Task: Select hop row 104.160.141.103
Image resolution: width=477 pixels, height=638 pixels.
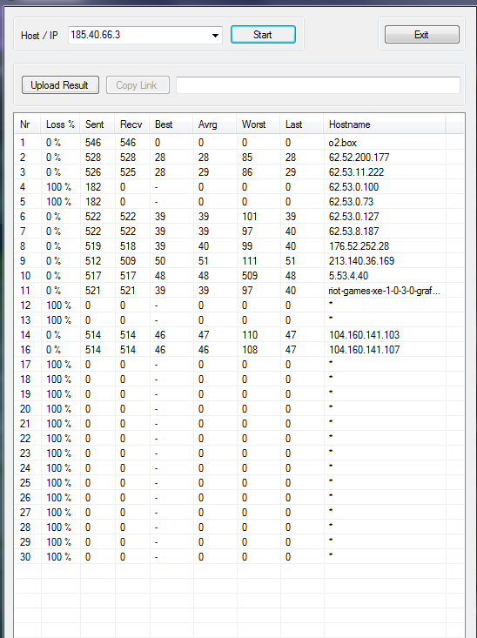Action: coord(239,335)
